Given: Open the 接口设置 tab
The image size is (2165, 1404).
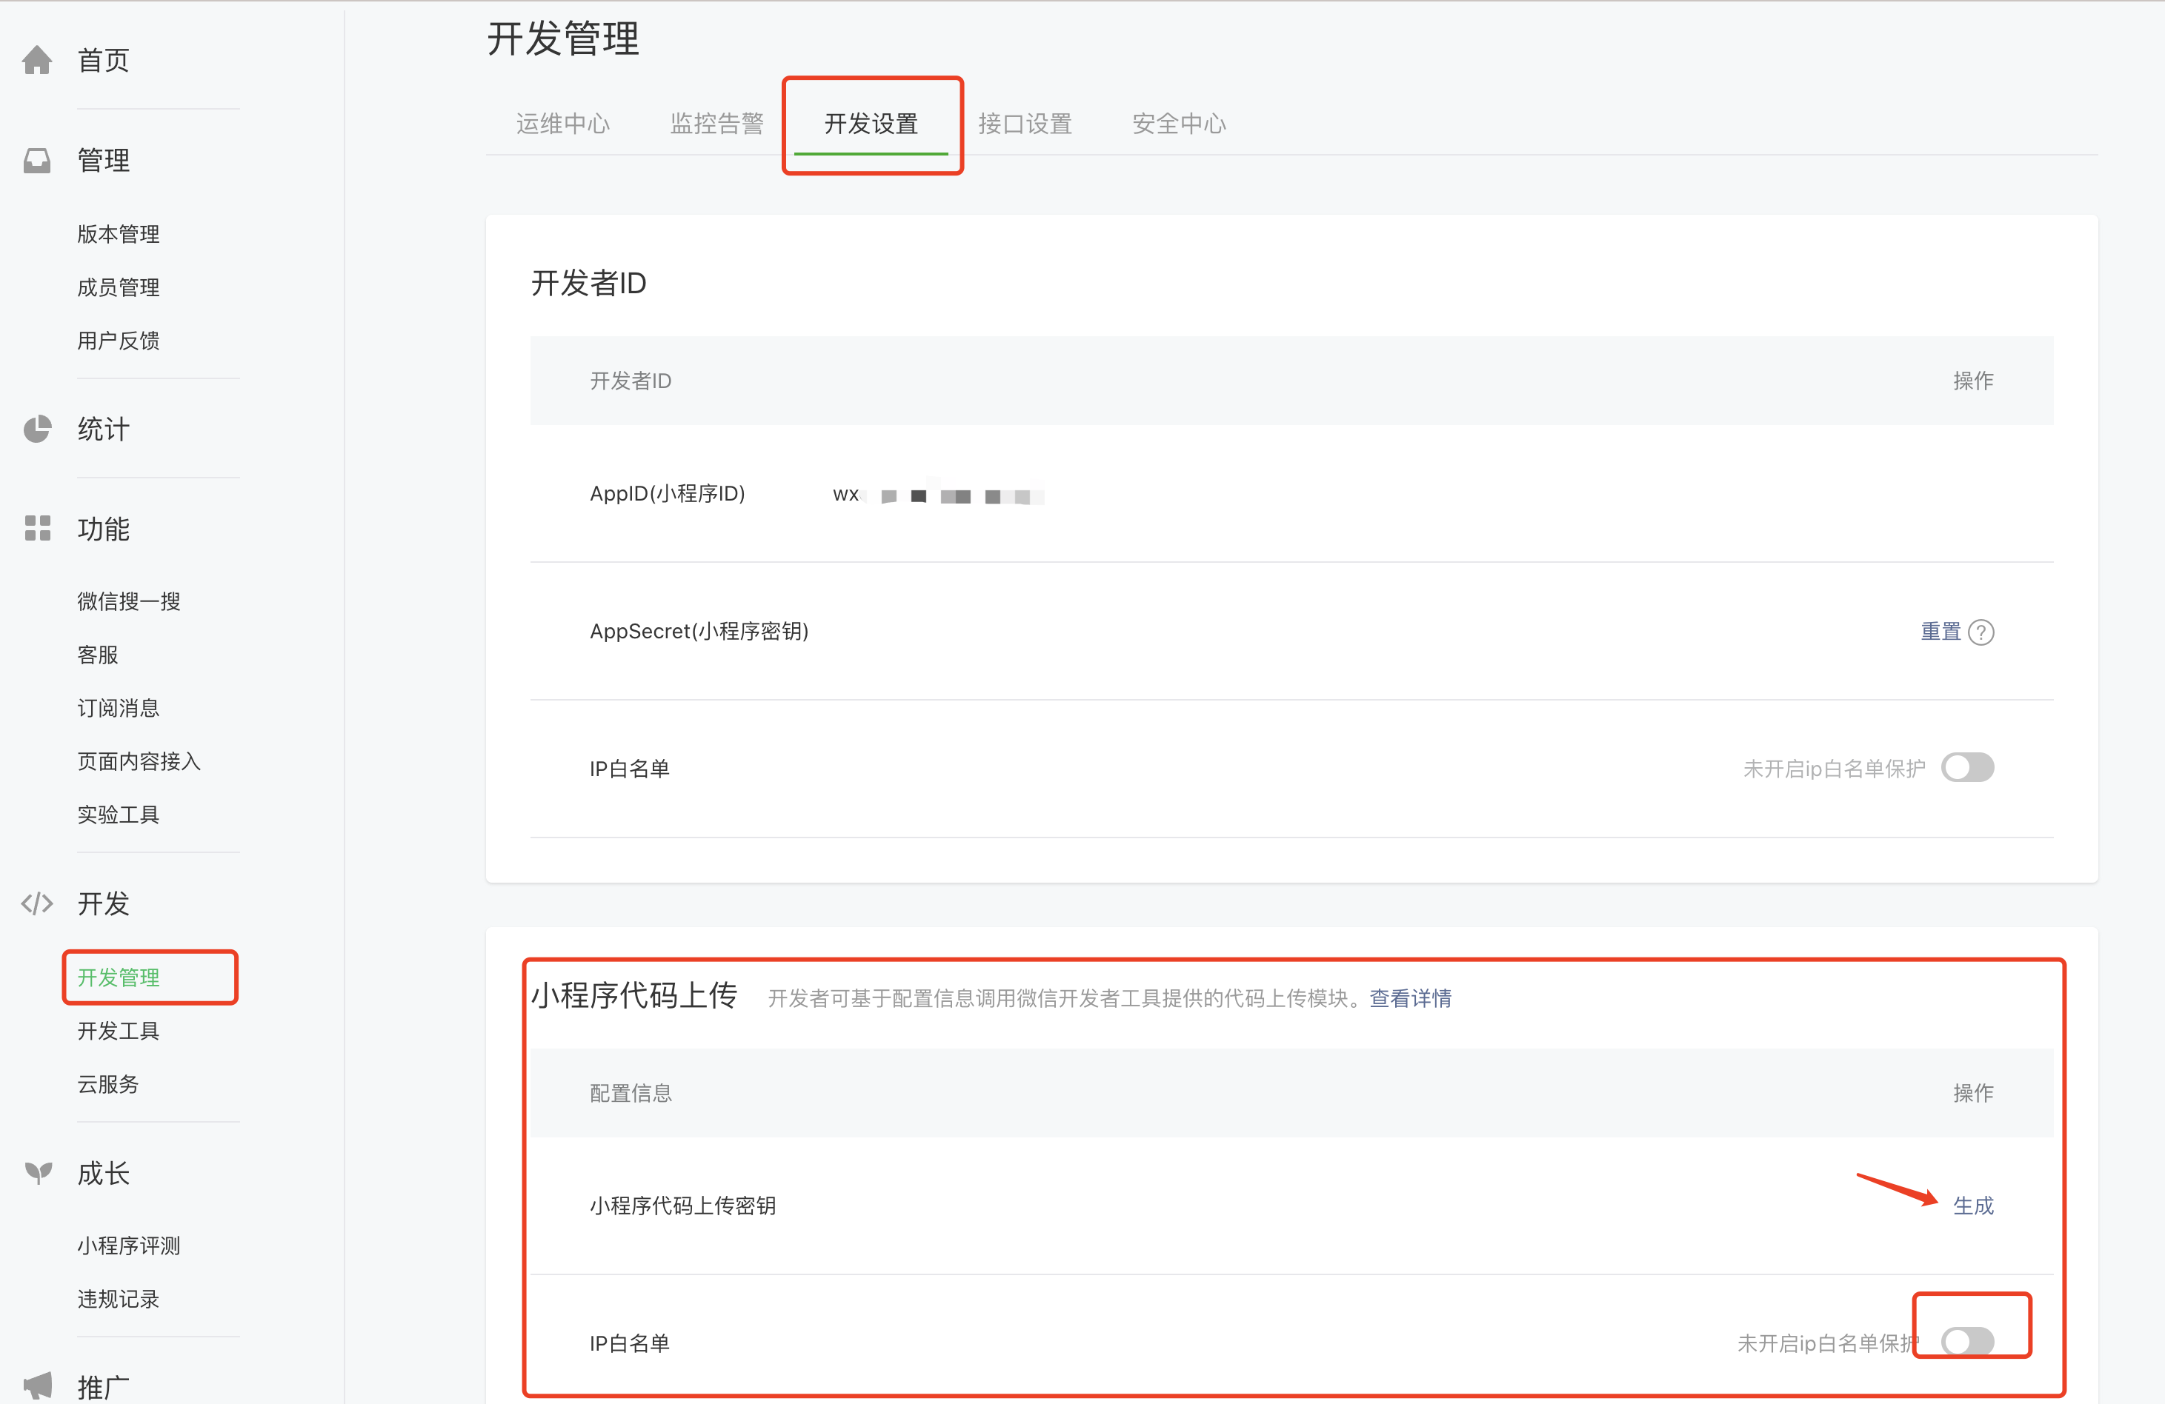Looking at the screenshot, I should click(1024, 124).
